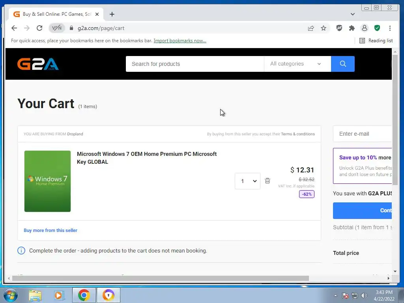The image size is (404, 303).
Task: Open the Chrome three-dot menu
Action: click(x=390, y=28)
